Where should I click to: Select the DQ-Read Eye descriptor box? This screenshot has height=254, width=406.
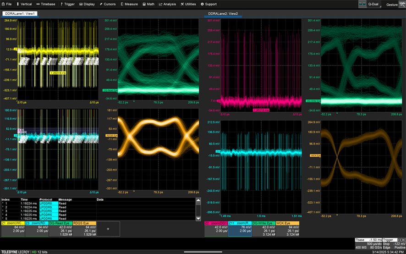pos(60,228)
